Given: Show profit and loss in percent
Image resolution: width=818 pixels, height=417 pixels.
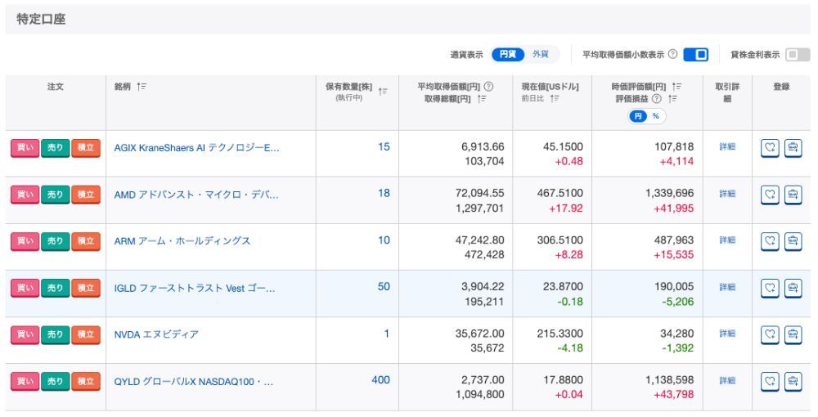Looking at the screenshot, I should [656, 116].
